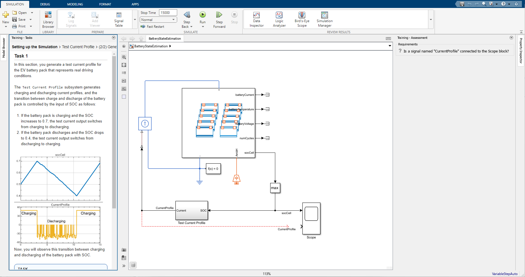Toggle the Property Inspector side panel
Screen dimensions: 525x277
click(x=521, y=50)
